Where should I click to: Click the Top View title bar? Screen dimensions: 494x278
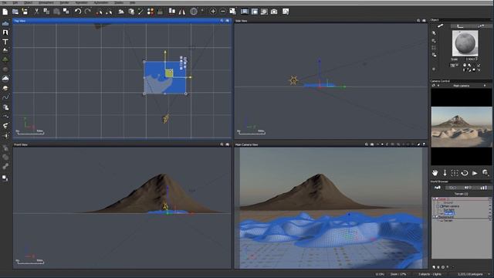[x=122, y=21]
